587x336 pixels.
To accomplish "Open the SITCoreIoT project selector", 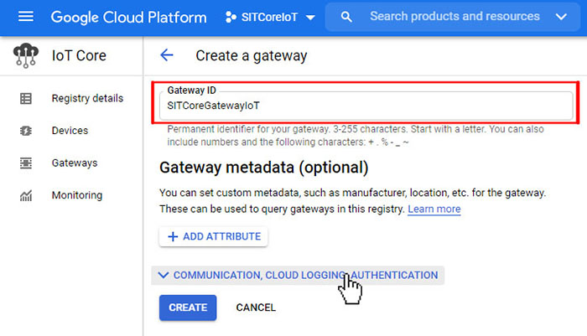I will tap(270, 18).
